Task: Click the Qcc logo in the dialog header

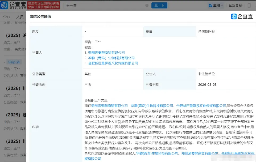Action: [x=242, y=16]
